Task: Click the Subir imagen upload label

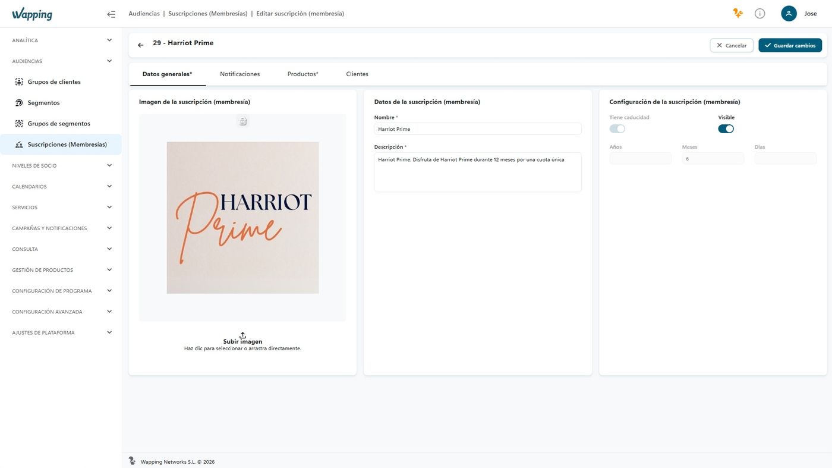Action: click(242, 342)
